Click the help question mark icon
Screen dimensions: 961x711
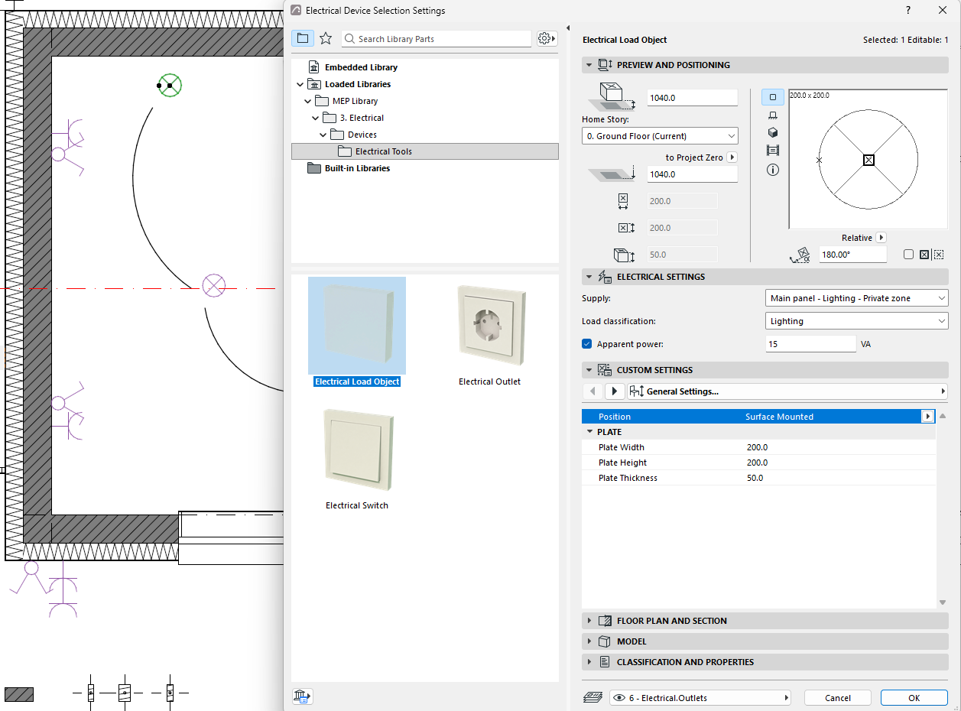pos(907,11)
